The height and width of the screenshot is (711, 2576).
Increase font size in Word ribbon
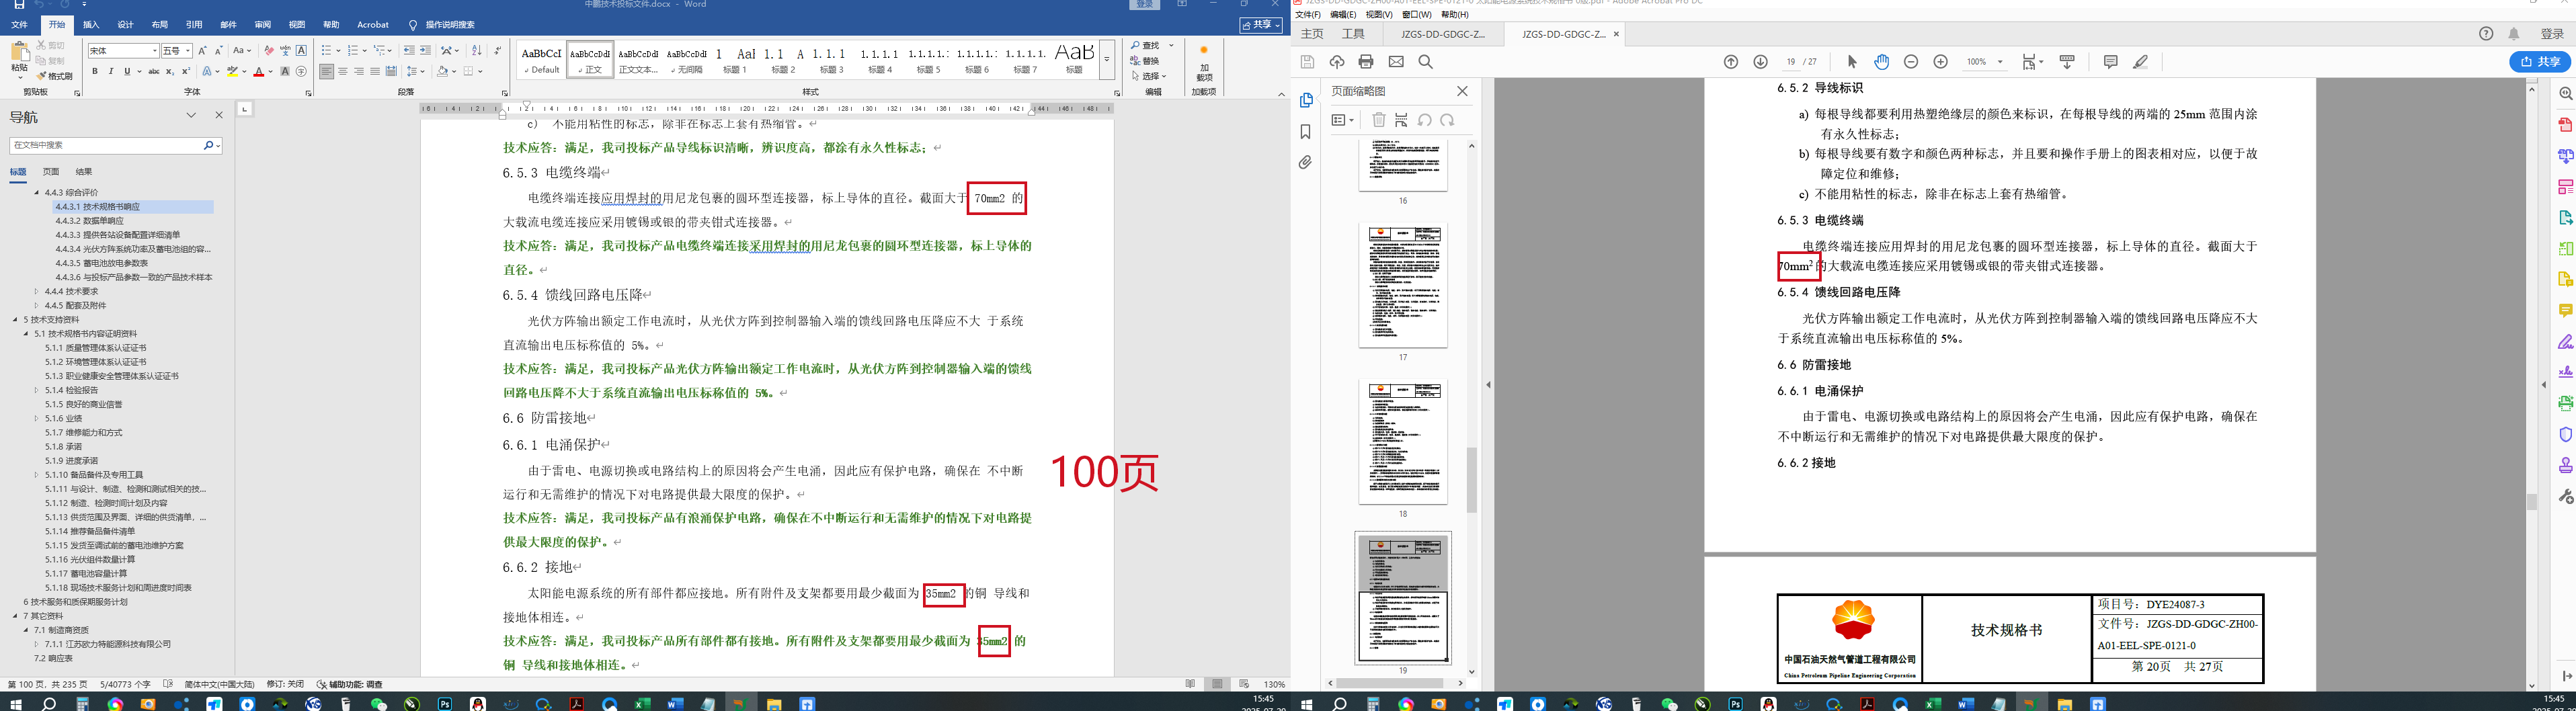click(x=202, y=50)
